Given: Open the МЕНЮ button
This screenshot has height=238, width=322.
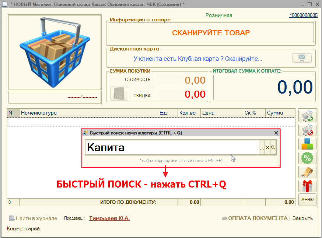Looking at the screenshot, I should (x=307, y=200).
